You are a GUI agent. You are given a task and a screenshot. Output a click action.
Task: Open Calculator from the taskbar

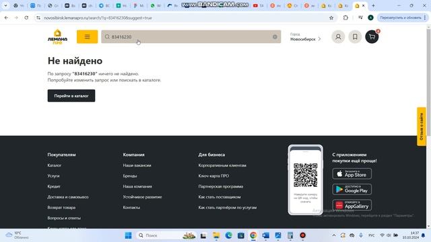point(290,235)
